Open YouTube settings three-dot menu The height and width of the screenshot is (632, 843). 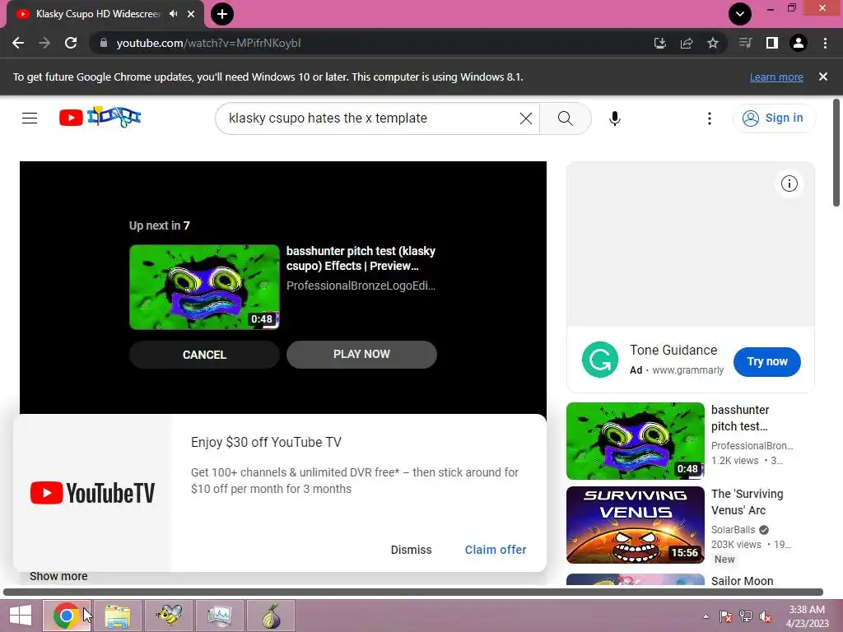(710, 118)
